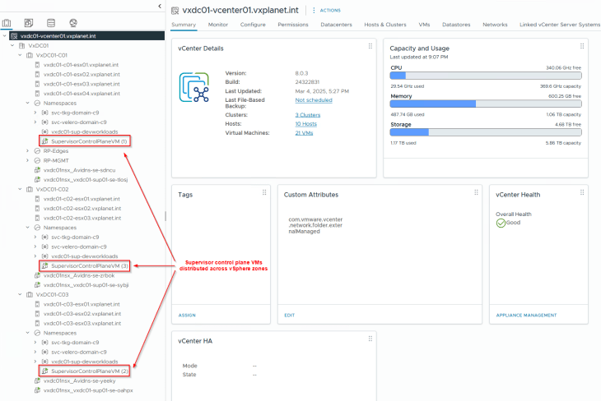The width and height of the screenshot is (601, 401).
Task: Open the Hosts and Clusters inventory view
Action: [x=7, y=22]
